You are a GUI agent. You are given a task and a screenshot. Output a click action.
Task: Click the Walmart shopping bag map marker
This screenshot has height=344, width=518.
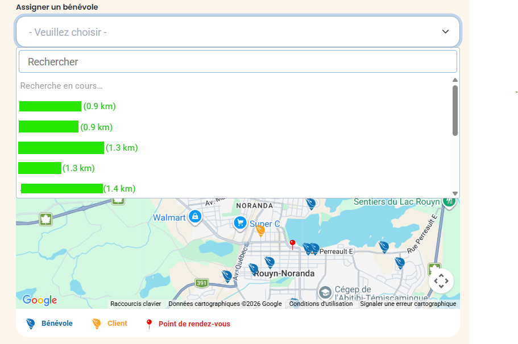[195, 217]
